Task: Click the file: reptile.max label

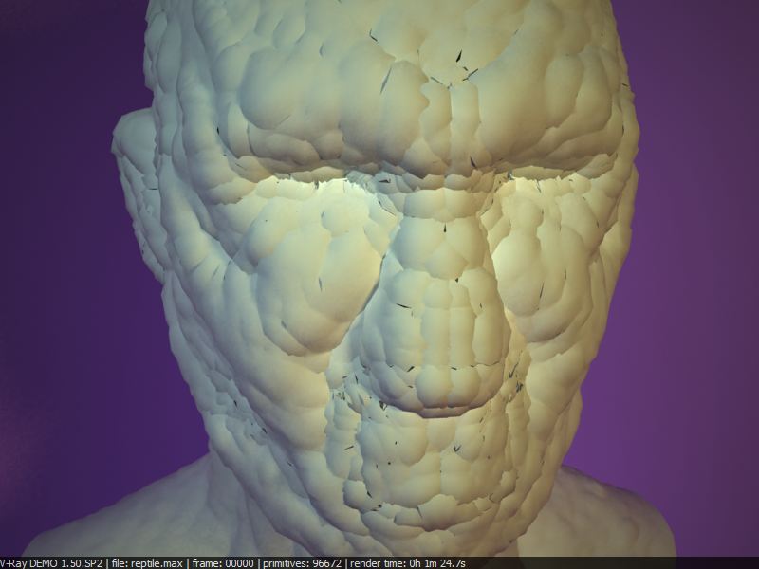Action: click(148, 562)
